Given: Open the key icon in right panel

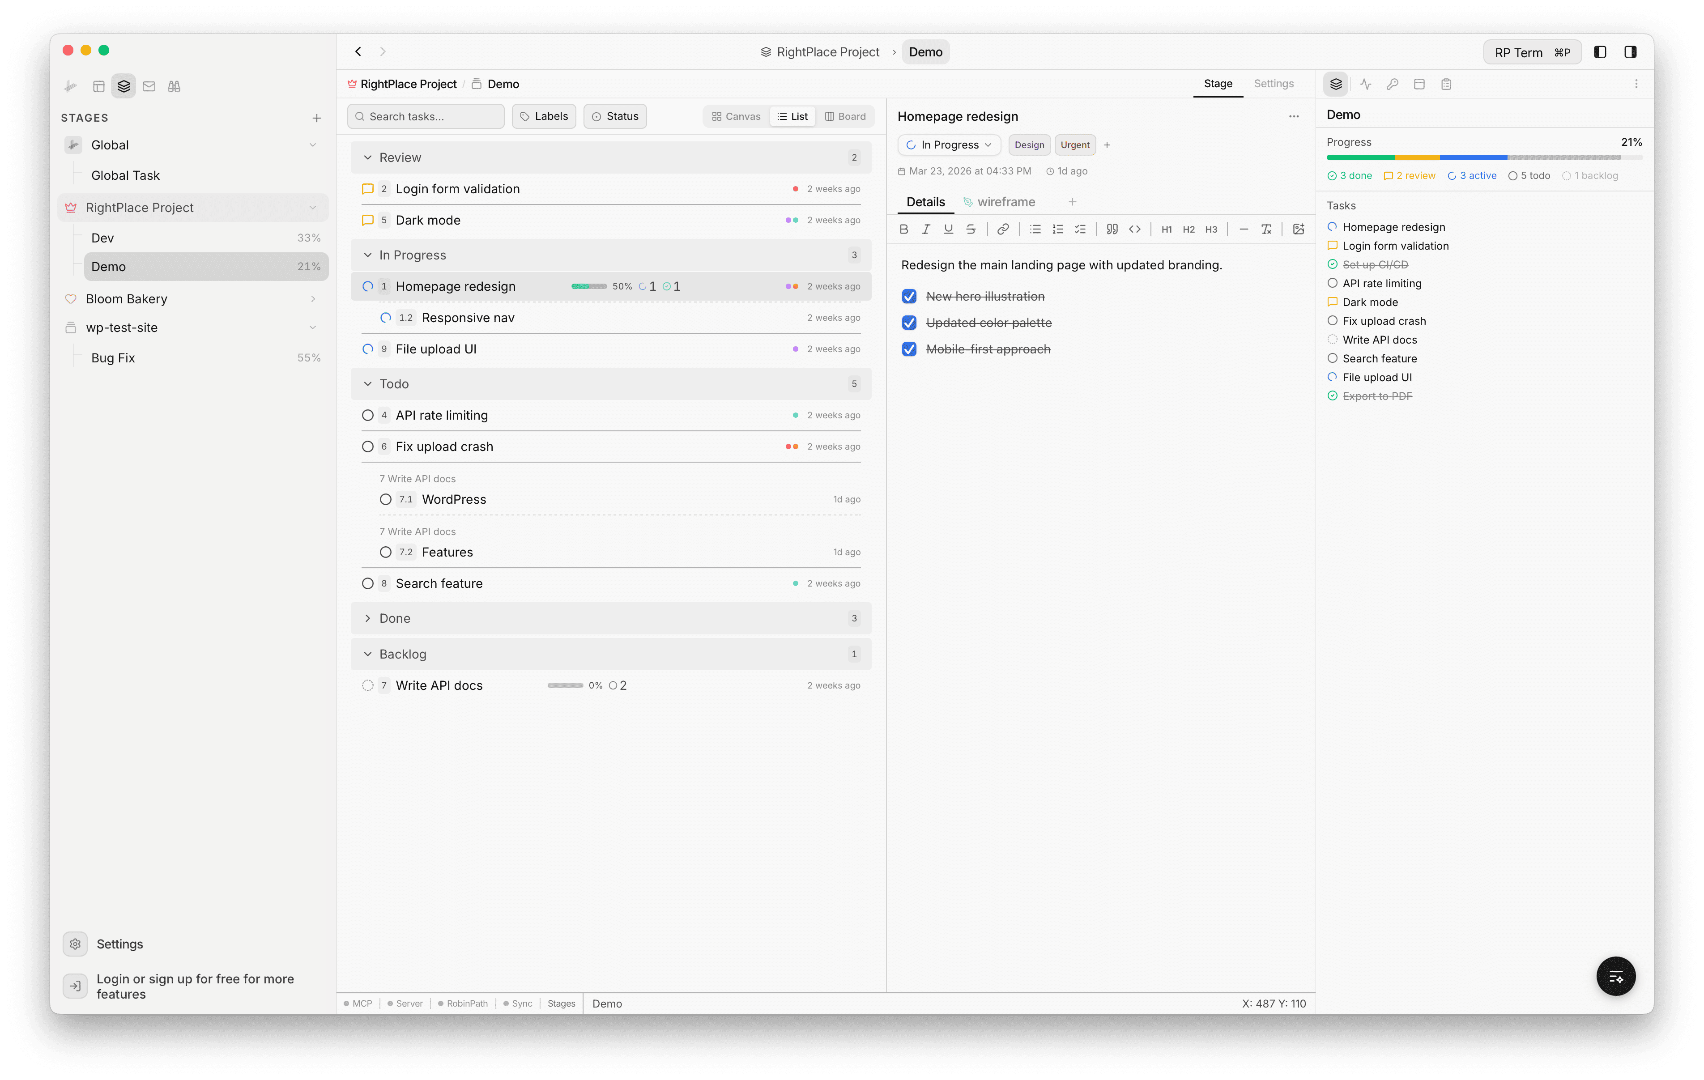Looking at the screenshot, I should (x=1393, y=84).
